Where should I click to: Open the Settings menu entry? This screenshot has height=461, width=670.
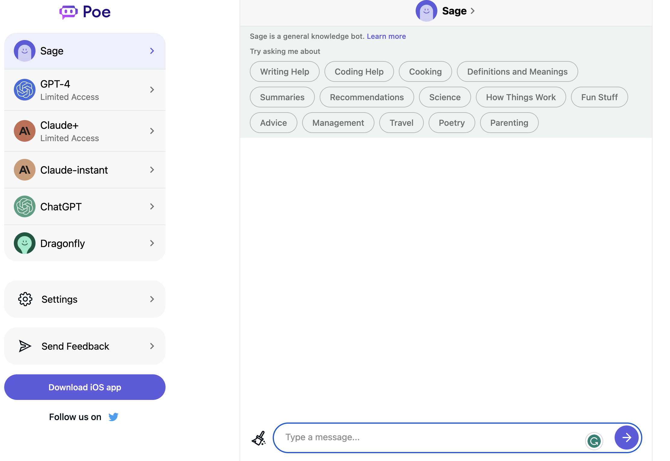(x=85, y=299)
